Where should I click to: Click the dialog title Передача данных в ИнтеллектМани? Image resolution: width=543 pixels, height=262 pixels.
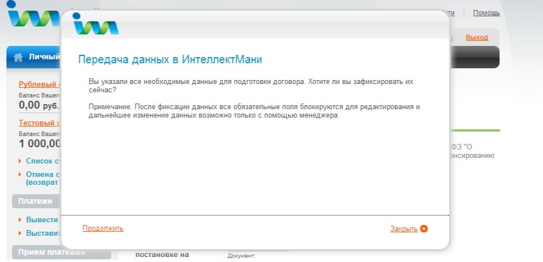[170, 59]
